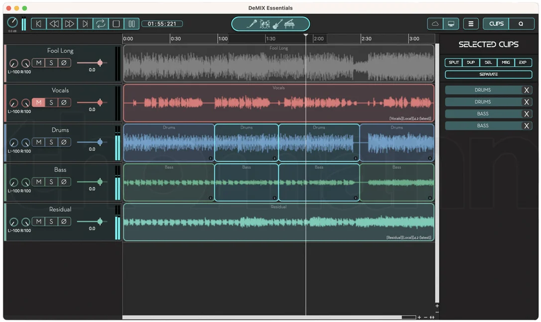The height and width of the screenshot is (322, 541).
Task: Click the horizontal zoom-in plus icon
Action: point(419,317)
